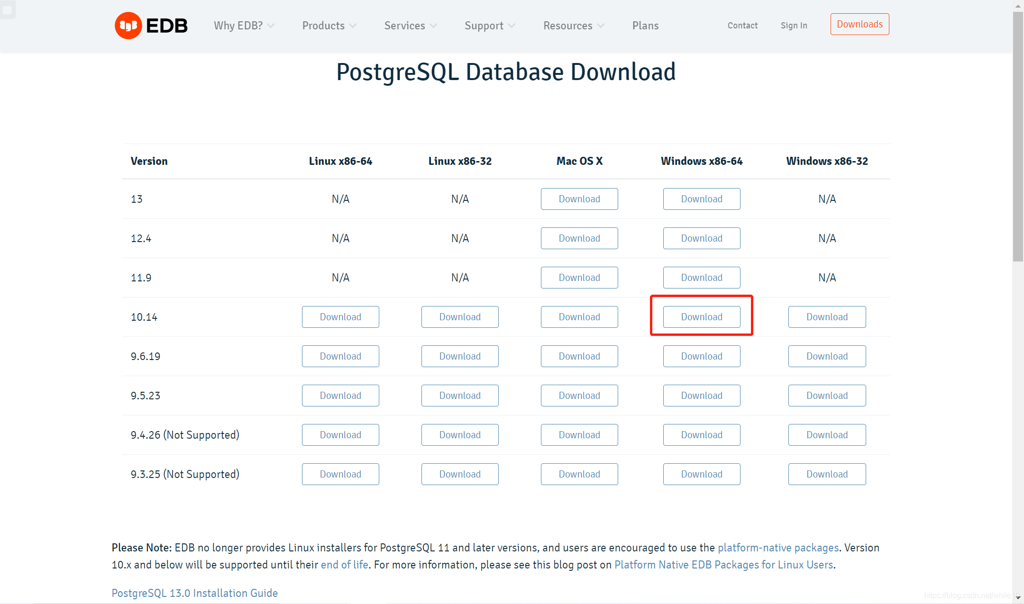The height and width of the screenshot is (604, 1024).
Task: Download version 12.4 for Windows x86-64
Action: point(702,238)
